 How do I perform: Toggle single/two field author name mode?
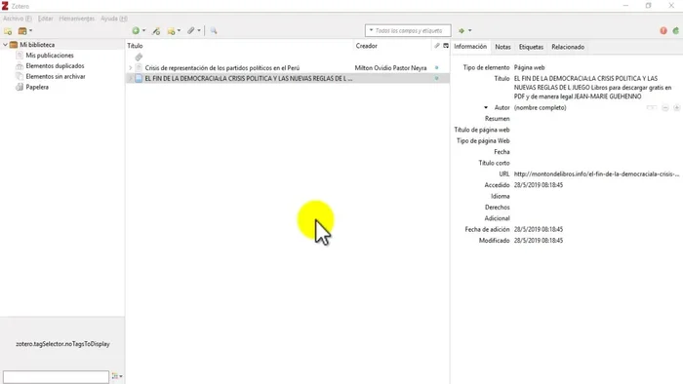point(652,107)
